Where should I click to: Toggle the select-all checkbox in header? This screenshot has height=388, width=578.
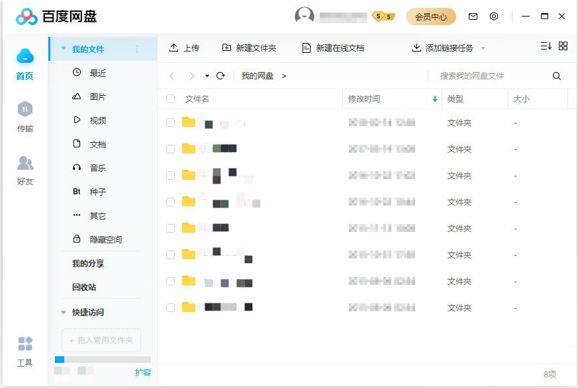pyautogui.click(x=171, y=99)
